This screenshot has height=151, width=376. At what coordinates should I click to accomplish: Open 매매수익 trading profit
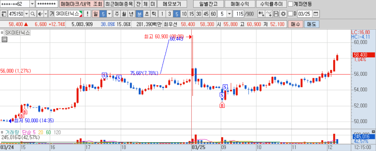click(x=240, y=4)
